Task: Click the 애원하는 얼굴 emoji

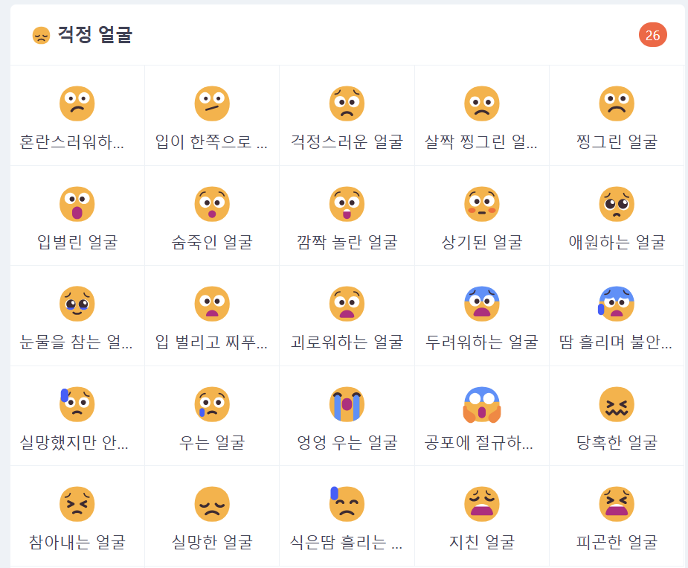Action: [616, 202]
